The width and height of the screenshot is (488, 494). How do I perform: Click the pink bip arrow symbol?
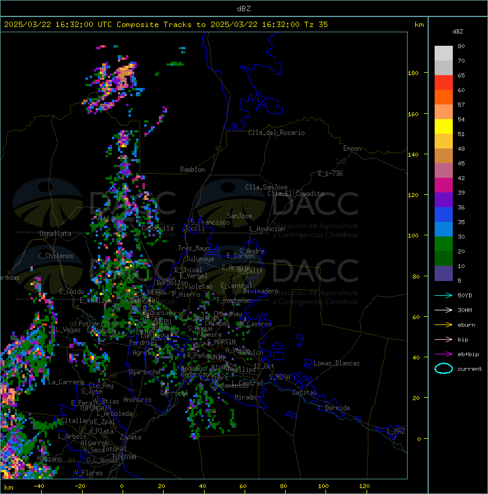tap(443, 340)
